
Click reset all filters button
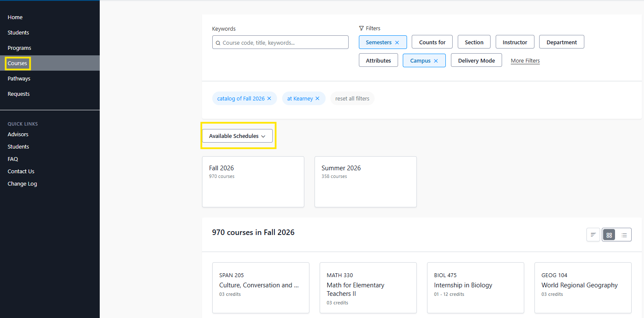[x=352, y=99]
